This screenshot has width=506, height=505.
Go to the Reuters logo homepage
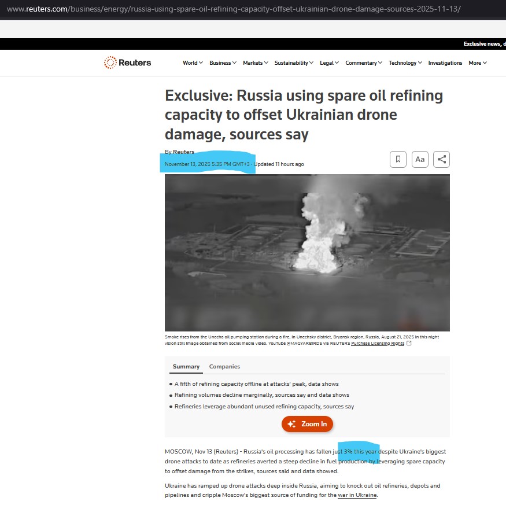pyautogui.click(x=127, y=62)
